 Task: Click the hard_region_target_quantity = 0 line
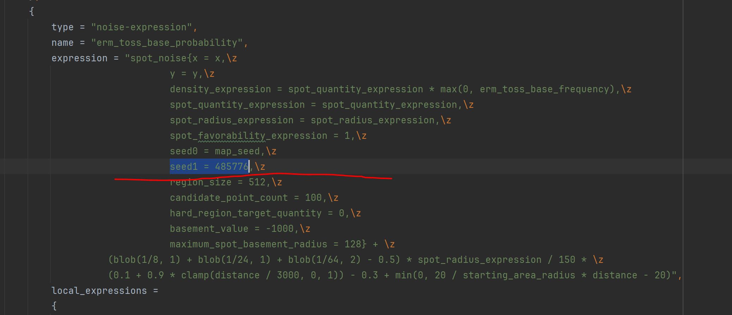[x=265, y=213]
